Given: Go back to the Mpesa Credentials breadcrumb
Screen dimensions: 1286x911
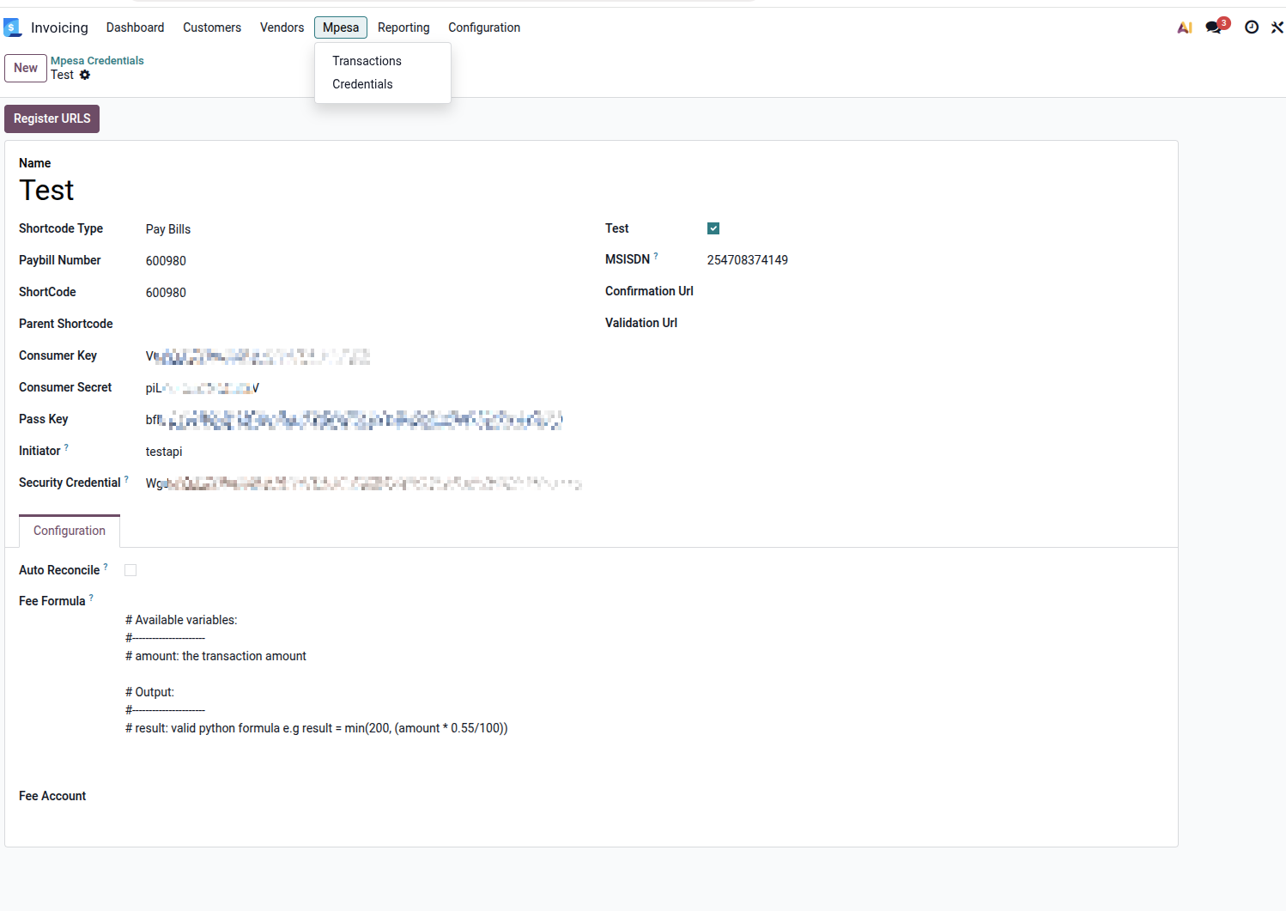Looking at the screenshot, I should (x=97, y=61).
